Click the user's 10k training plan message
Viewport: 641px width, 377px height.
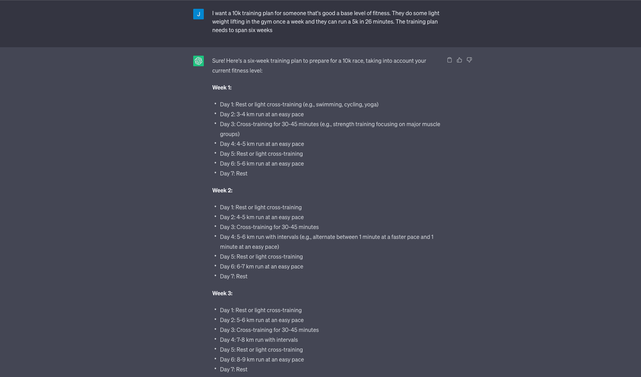[326, 21]
